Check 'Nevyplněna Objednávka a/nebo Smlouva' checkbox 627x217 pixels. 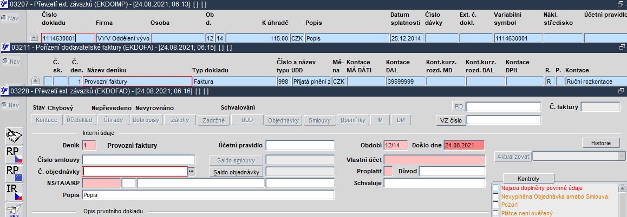point(496,196)
